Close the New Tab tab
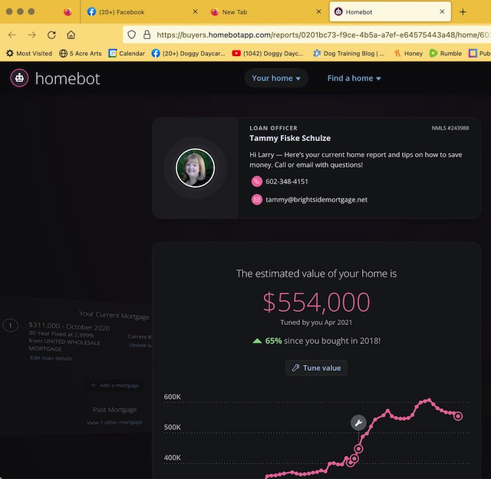Screen dimensions: 491x479 pyautogui.click(x=318, y=11)
